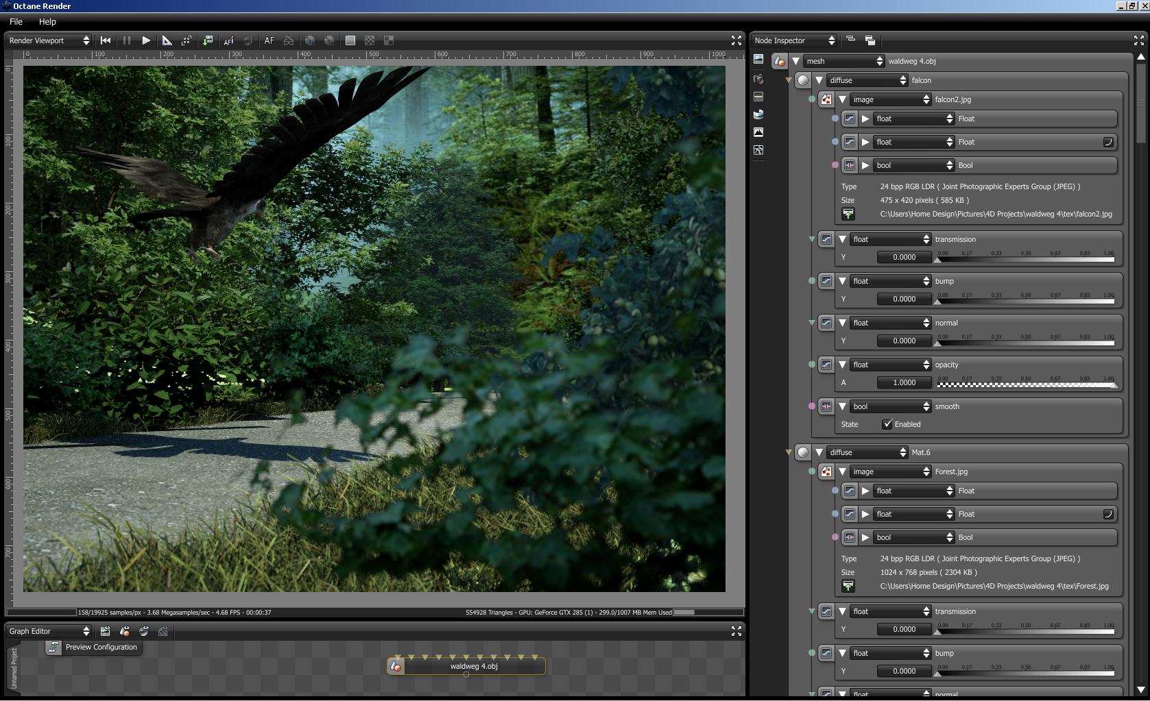Open the bool type dropdown for smooth
The image size is (1150, 701).
coord(891,406)
